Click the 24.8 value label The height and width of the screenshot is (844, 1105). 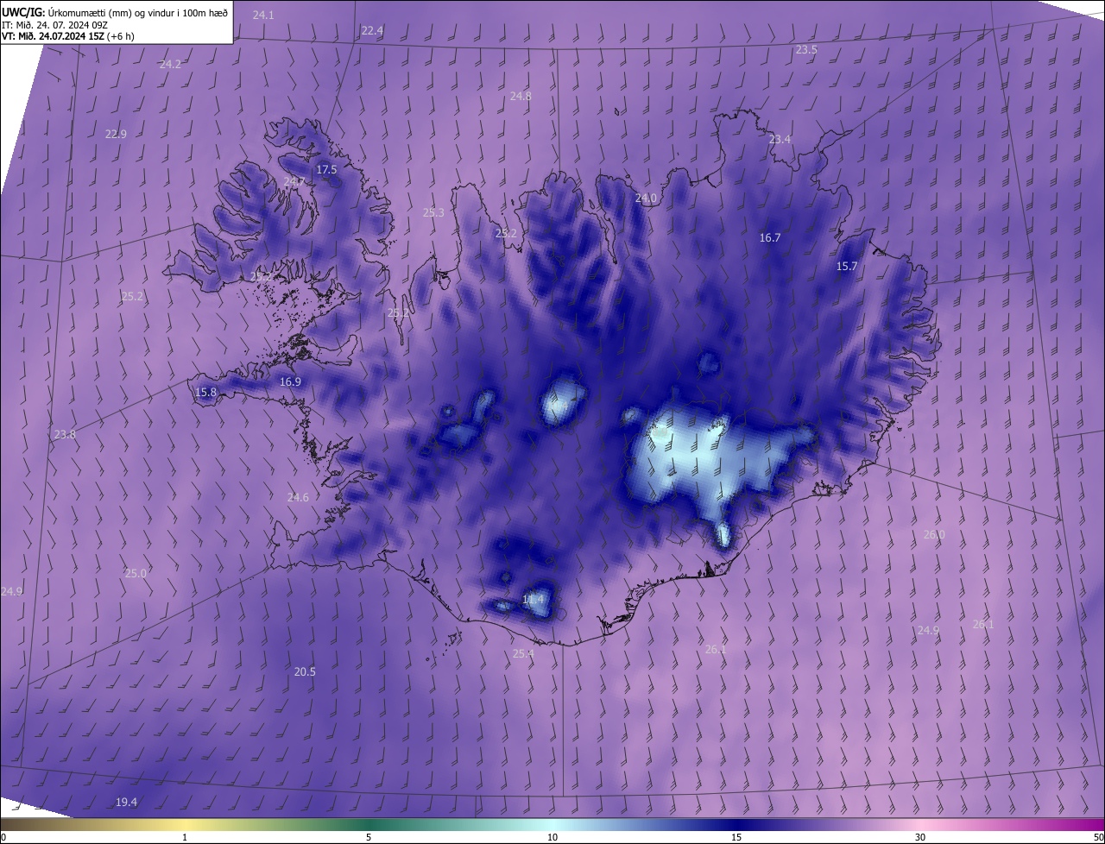point(521,96)
